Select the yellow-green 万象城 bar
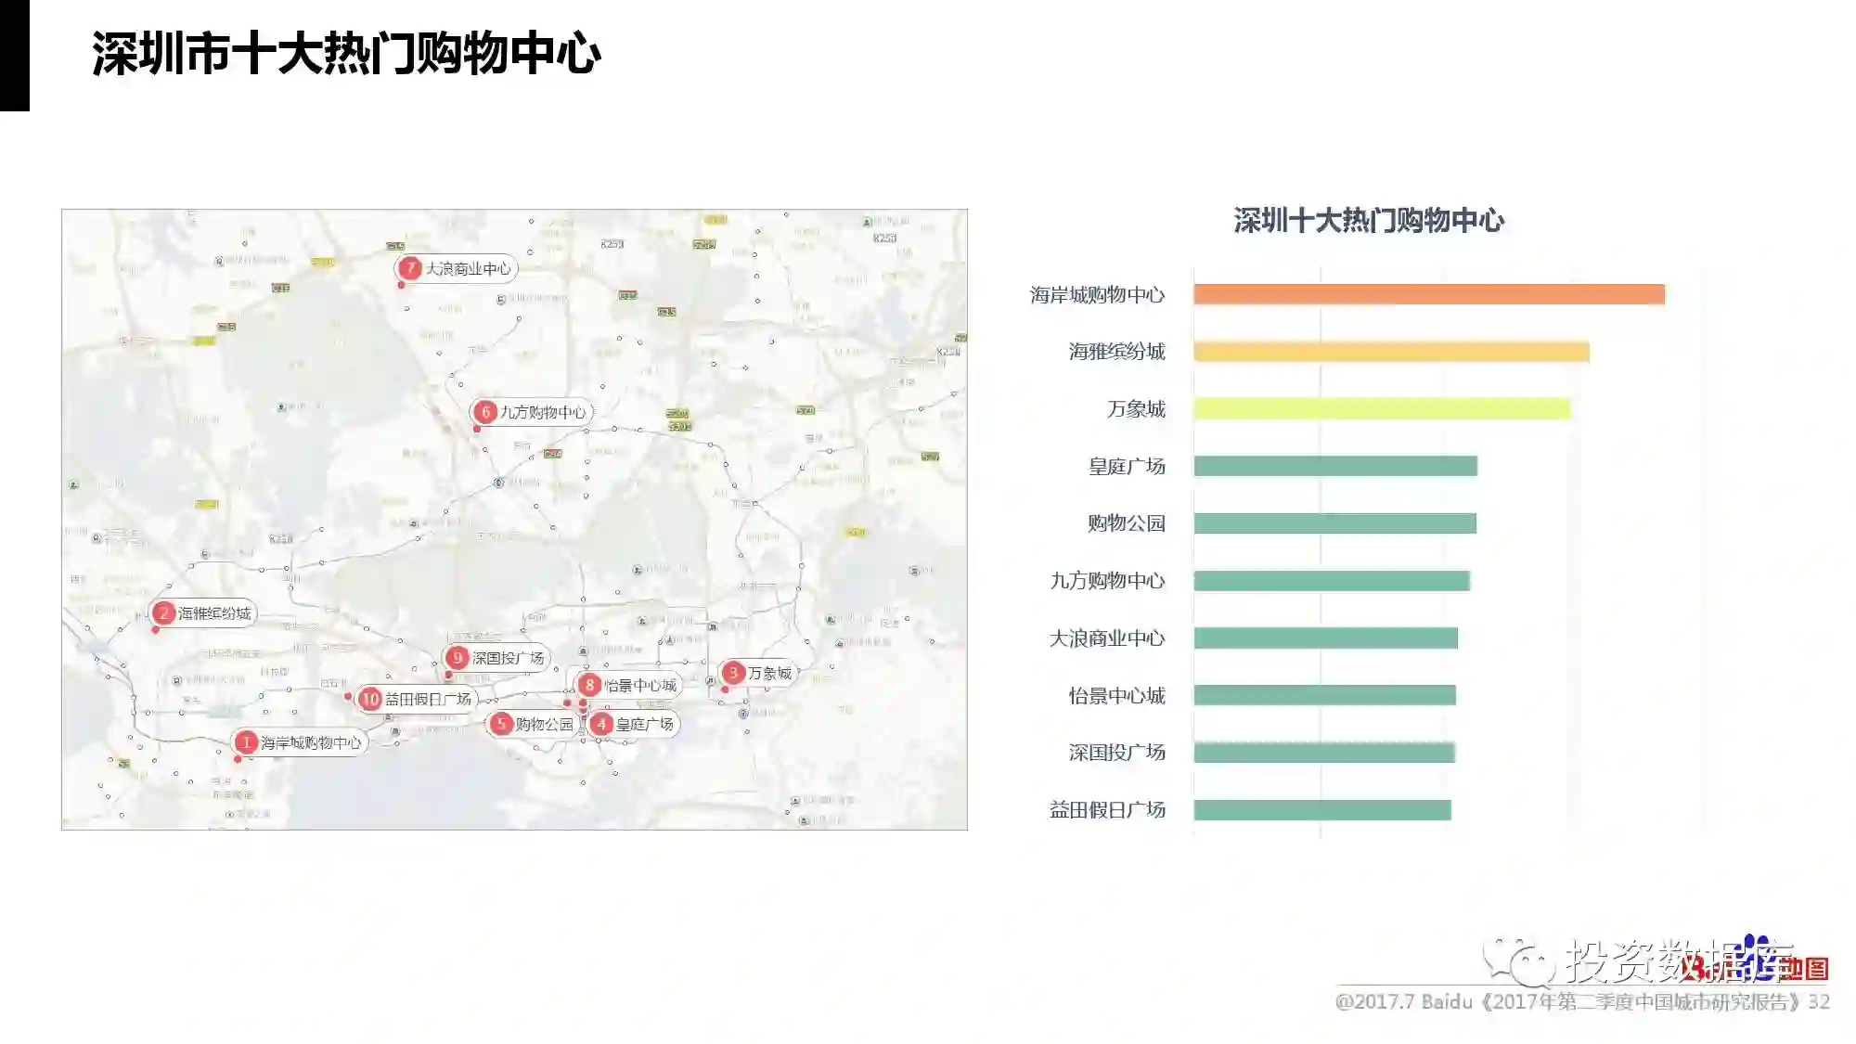 coord(1381,408)
